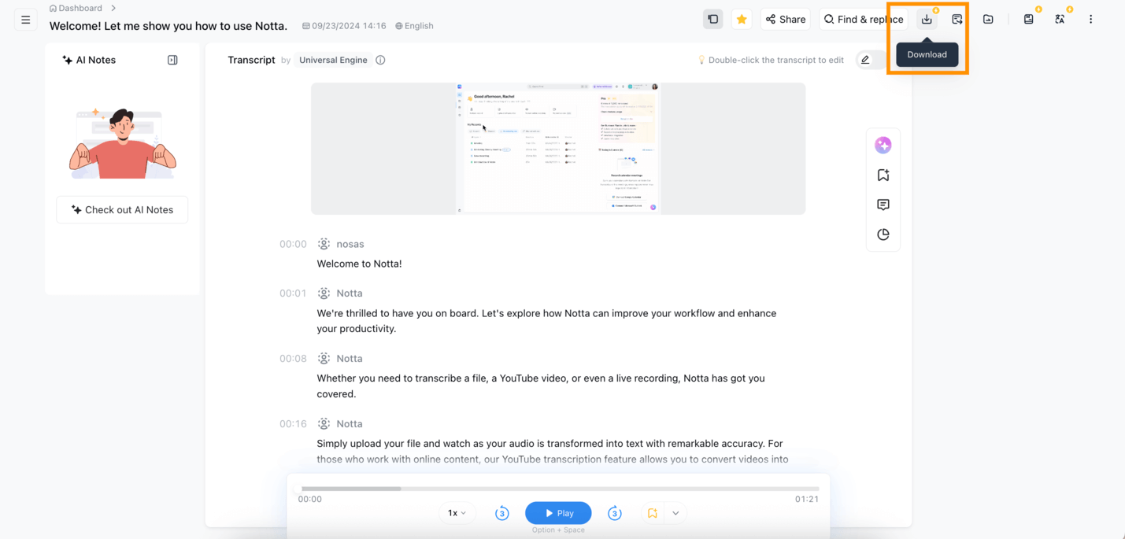1125x539 pixels.
Task: Open the purple AI assistant icon
Action: click(x=883, y=146)
